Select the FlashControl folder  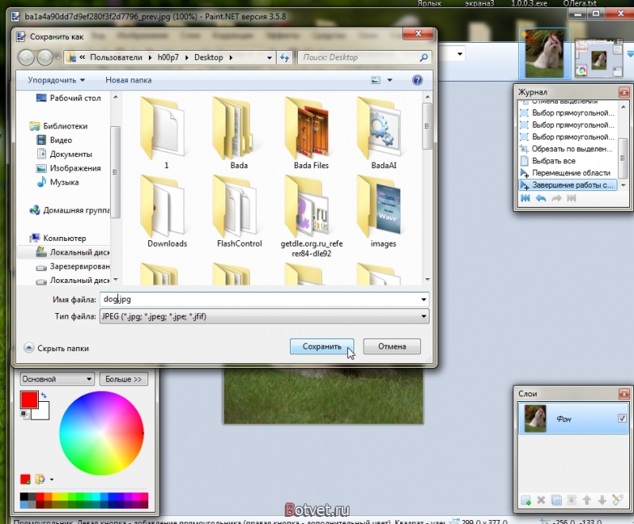(x=239, y=212)
